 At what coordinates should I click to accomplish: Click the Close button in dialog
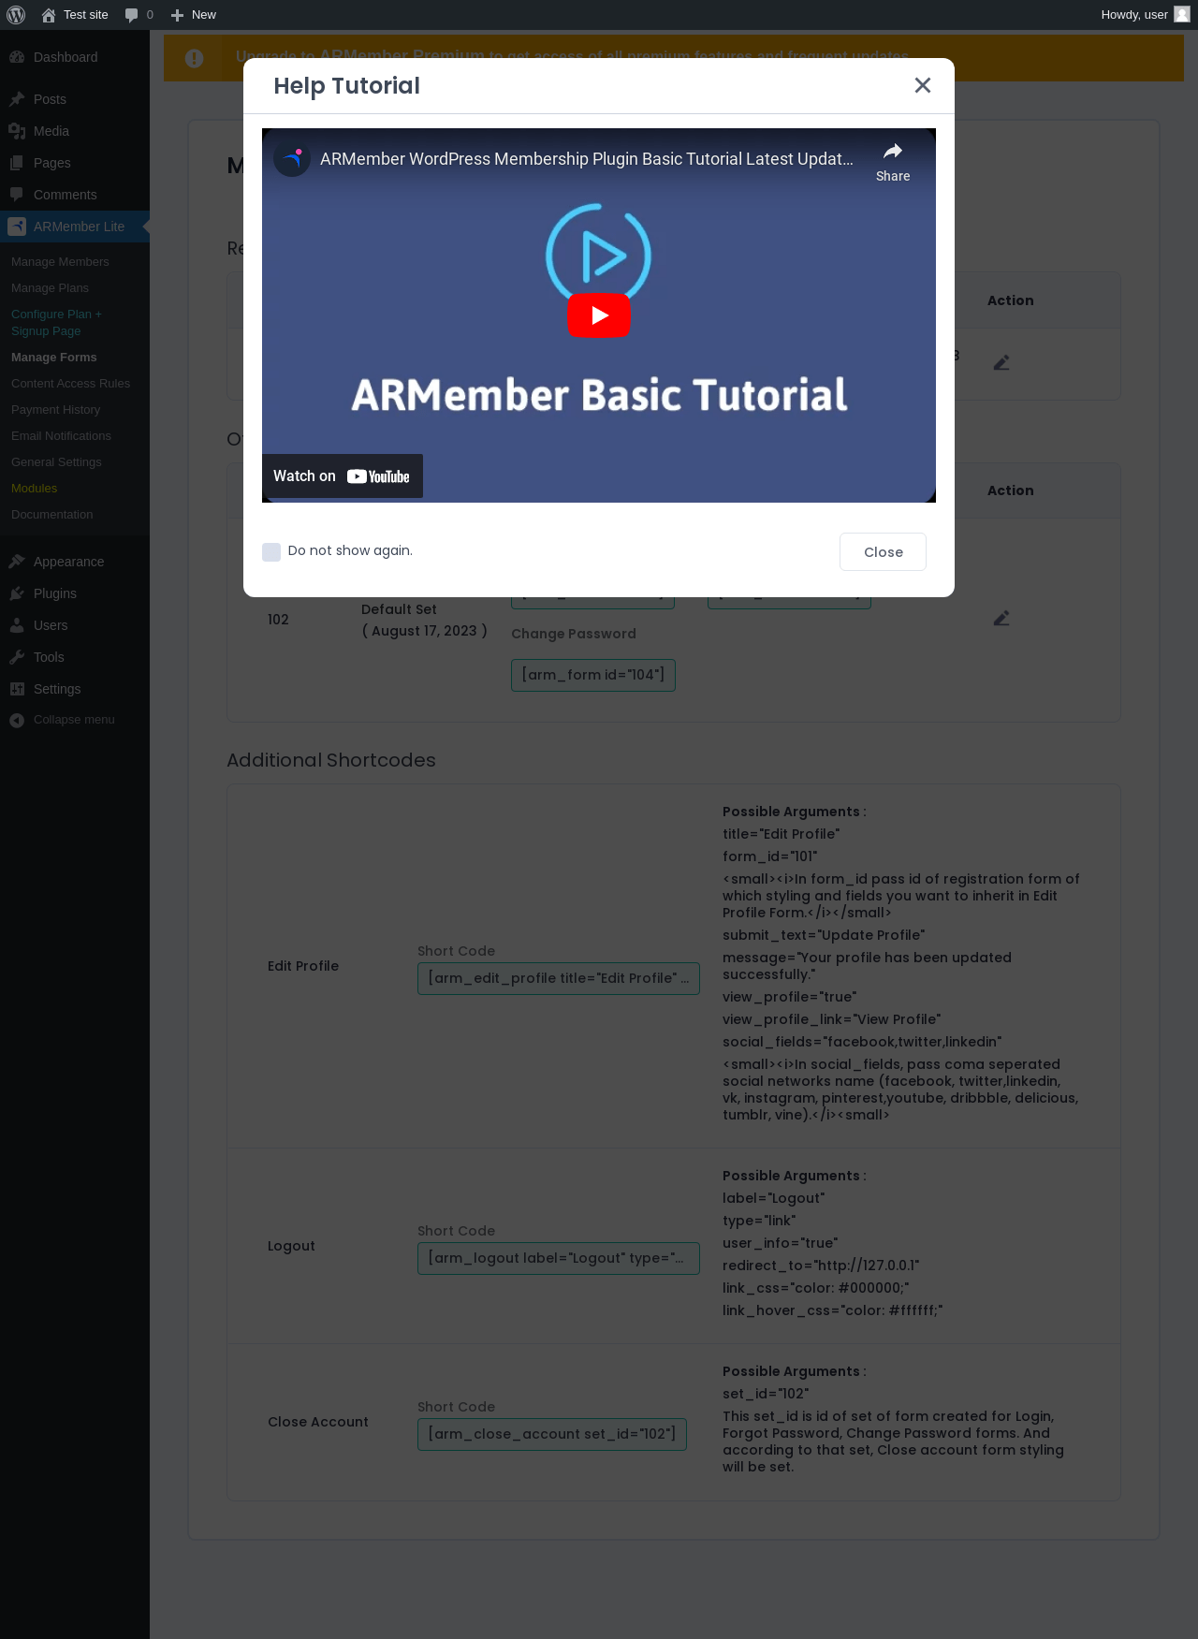pyautogui.click(x=883, y=552)
